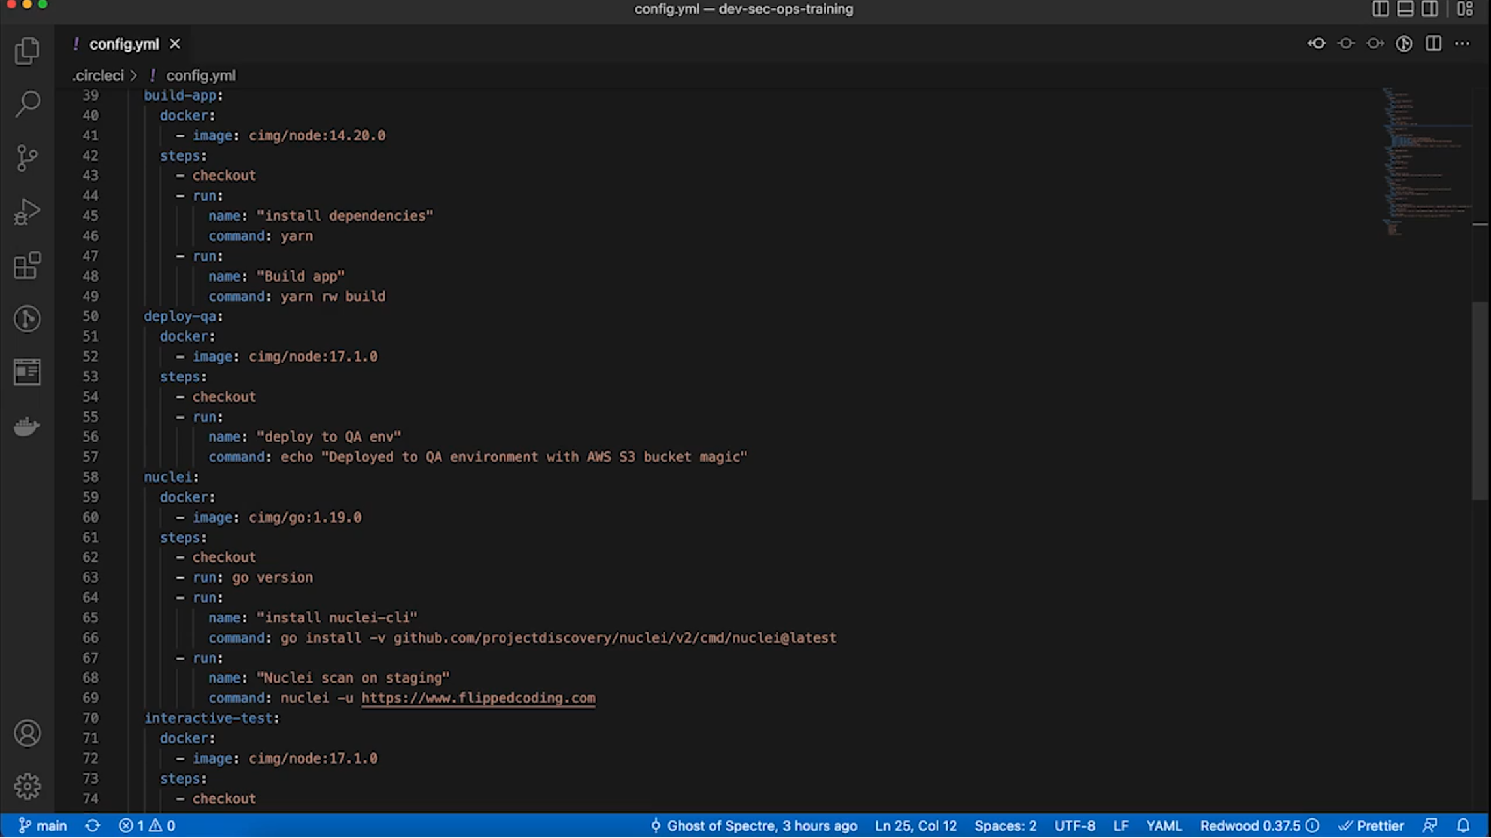Open the Manage gear menu
This screenshot has width=1491, height=838.
(27, 787)
